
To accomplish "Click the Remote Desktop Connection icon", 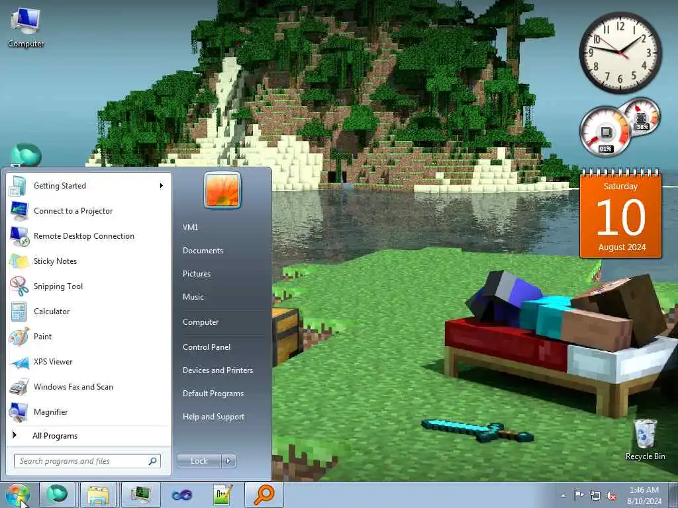I will 19,236.
